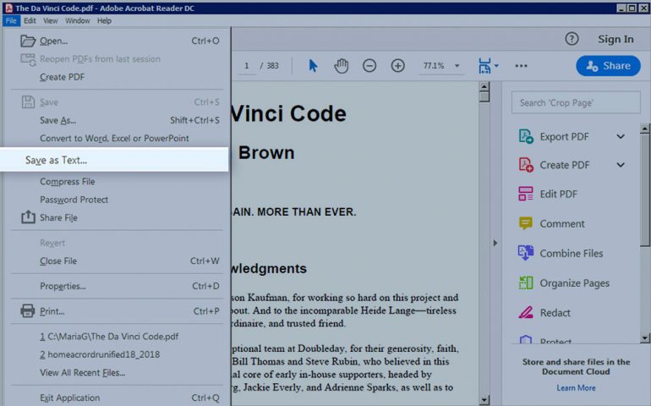Open the Create PDF tool in the tools pane
This screenshot has width=651, height=406.
(x=564, y=166)
